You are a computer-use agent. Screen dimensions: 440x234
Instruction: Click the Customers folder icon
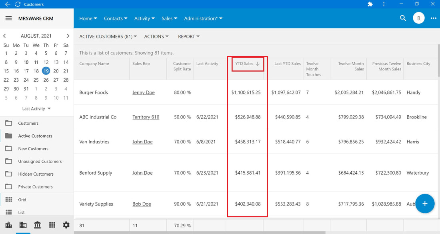click(x=9, y=123)
